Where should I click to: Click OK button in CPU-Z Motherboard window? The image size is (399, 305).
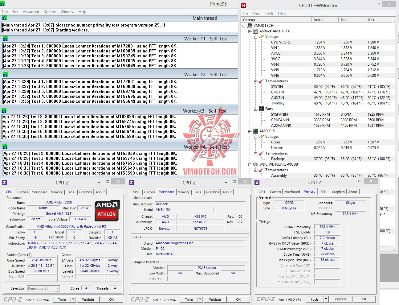(x=238, y=299)
